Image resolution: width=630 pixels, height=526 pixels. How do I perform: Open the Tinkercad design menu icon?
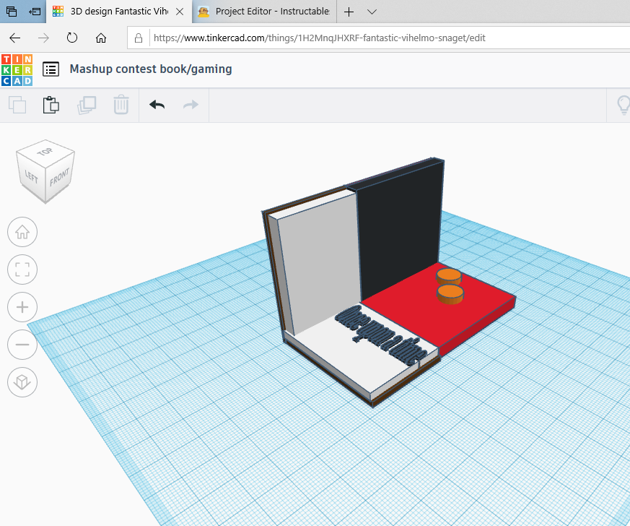[x=50, y=69]
